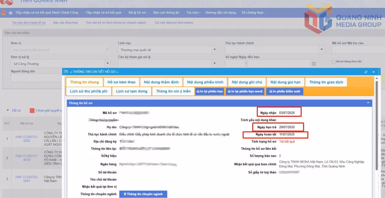The height and width of the screenshot is (198, 385).
Task: Open Tra cứu đăng ký kinh doanh tab
Action: (x=174, y=22)
